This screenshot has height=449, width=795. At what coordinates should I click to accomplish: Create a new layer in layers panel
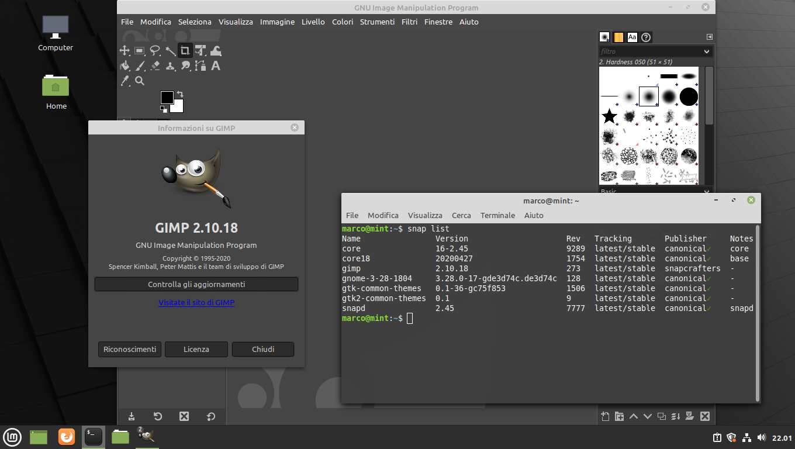(605, 416)
